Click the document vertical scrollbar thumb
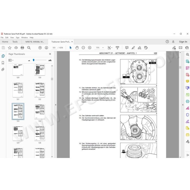Viewport: 190px width, 190px height. [x=180, y=67]
